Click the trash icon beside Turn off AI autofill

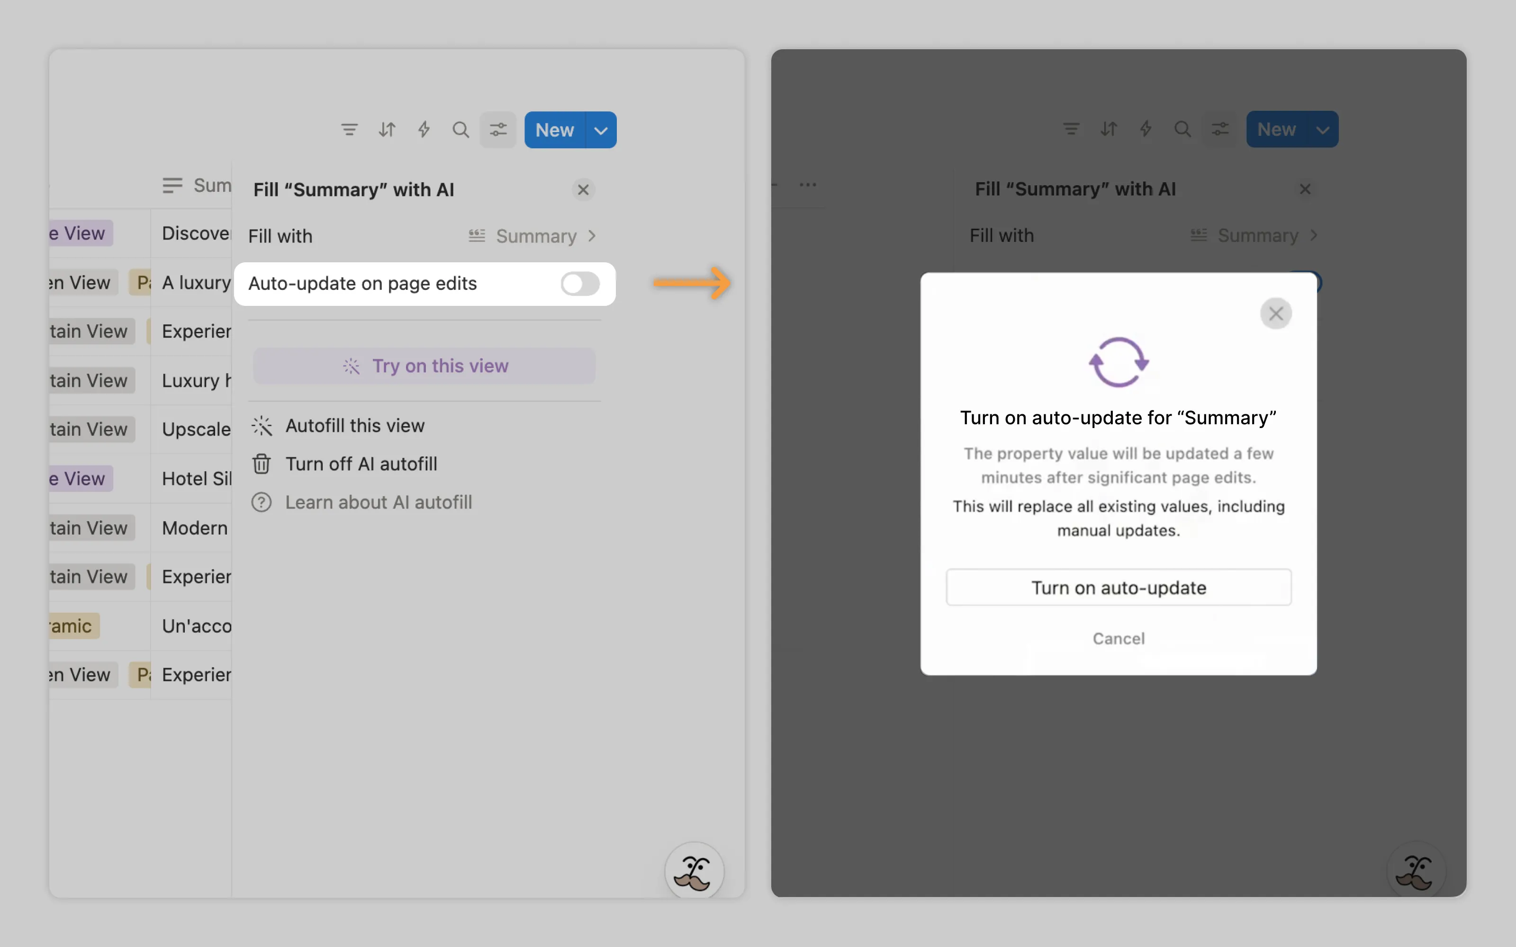261,464
